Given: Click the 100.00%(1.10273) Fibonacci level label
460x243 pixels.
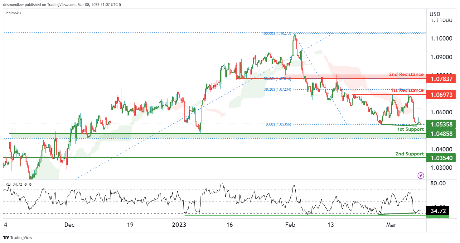Looking at the screenshot, I should click(x=276, y=33).
